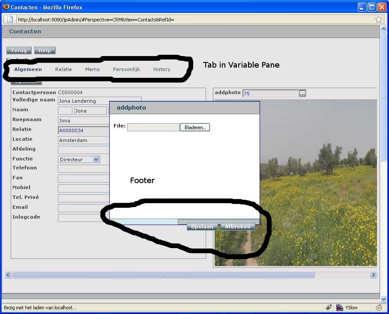The height and width of the screenshot is (314, 389).
Task: Click the Firebug bug icon in status bar
Action: tap(329, 307)
